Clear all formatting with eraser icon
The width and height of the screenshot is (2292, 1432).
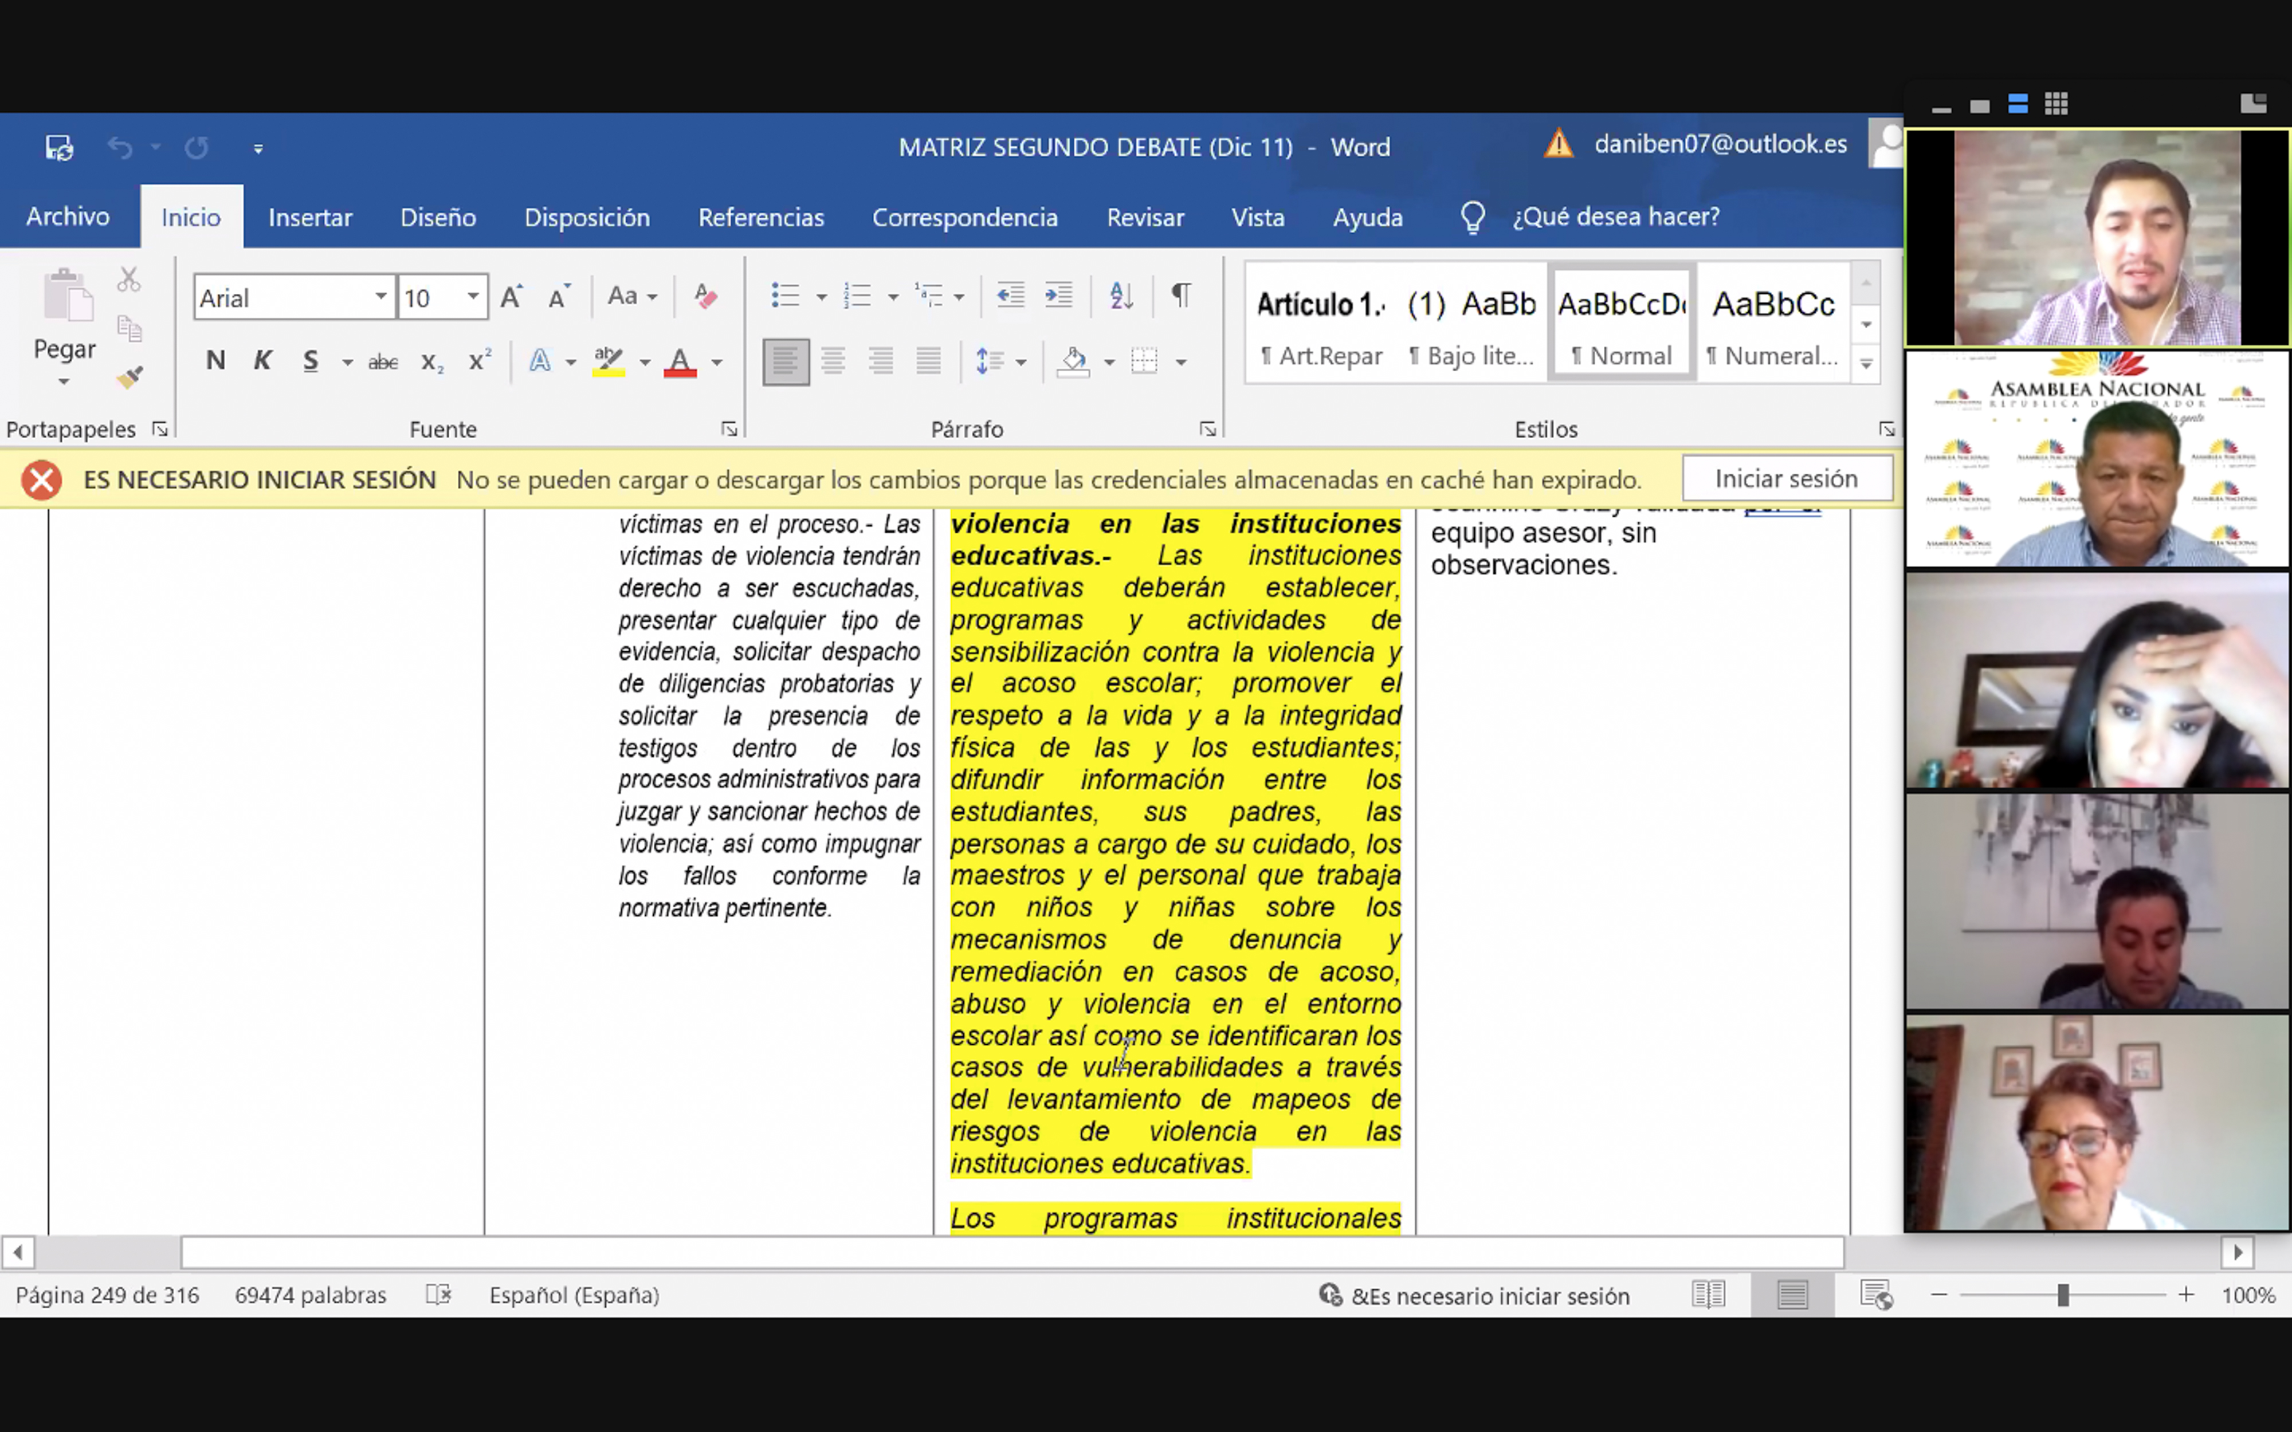pyautogui.click(x=705, y=297)
